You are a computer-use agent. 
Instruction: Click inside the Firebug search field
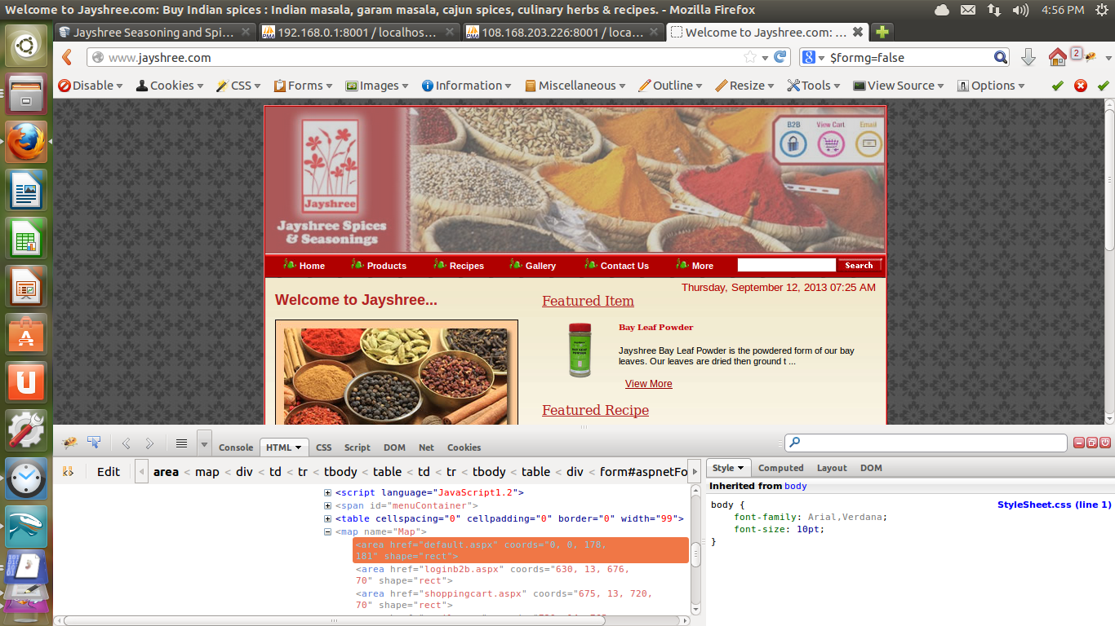pyautogui.click(x=926, y=443)
